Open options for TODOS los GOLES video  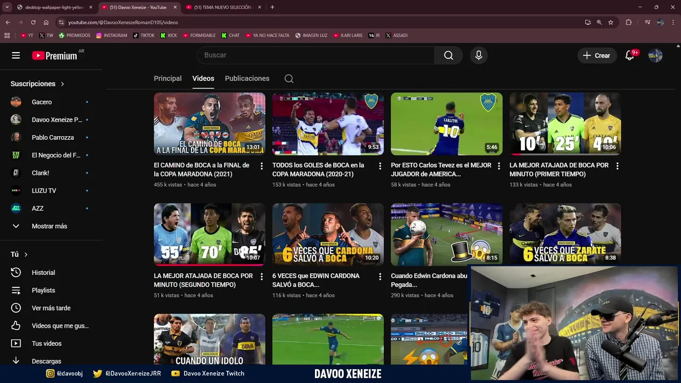pyautogui.click(x=380, y=166)
